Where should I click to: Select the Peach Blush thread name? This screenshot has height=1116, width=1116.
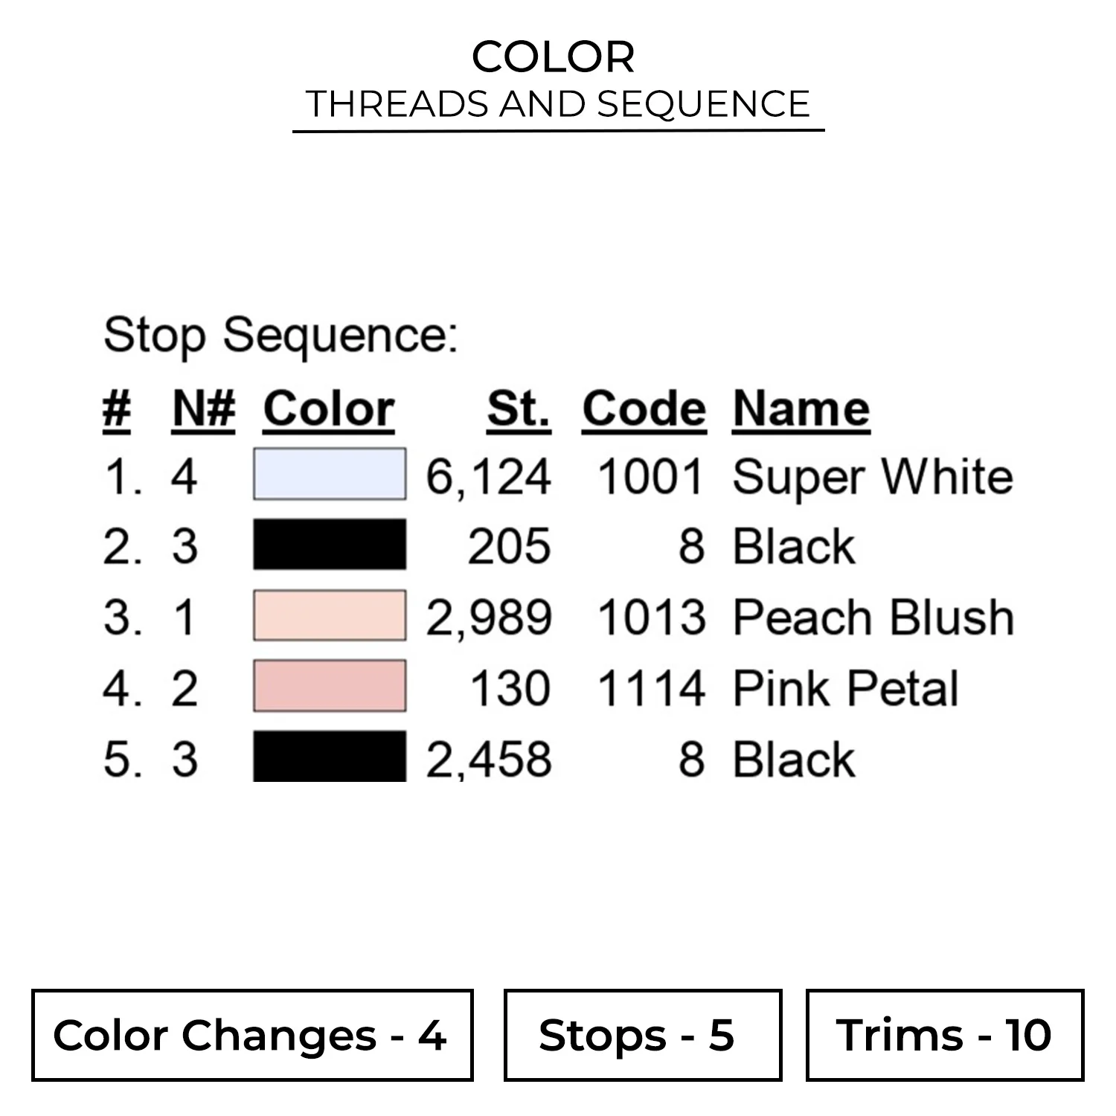click(x=873, y=618)
